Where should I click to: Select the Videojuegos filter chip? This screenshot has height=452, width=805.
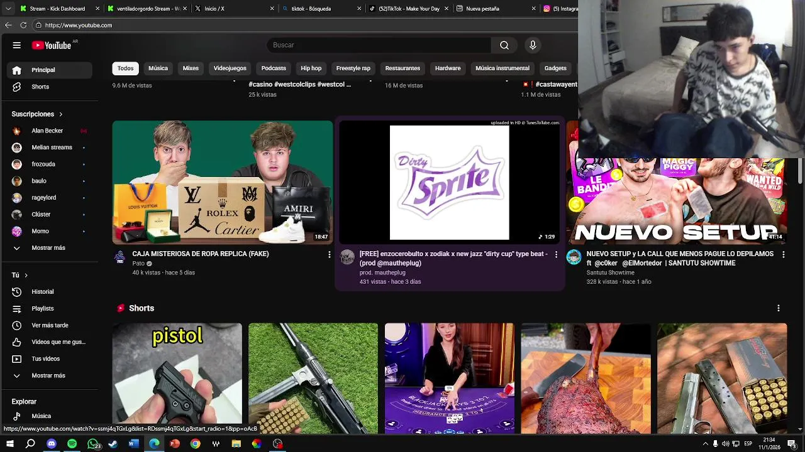tap(230, 68)
